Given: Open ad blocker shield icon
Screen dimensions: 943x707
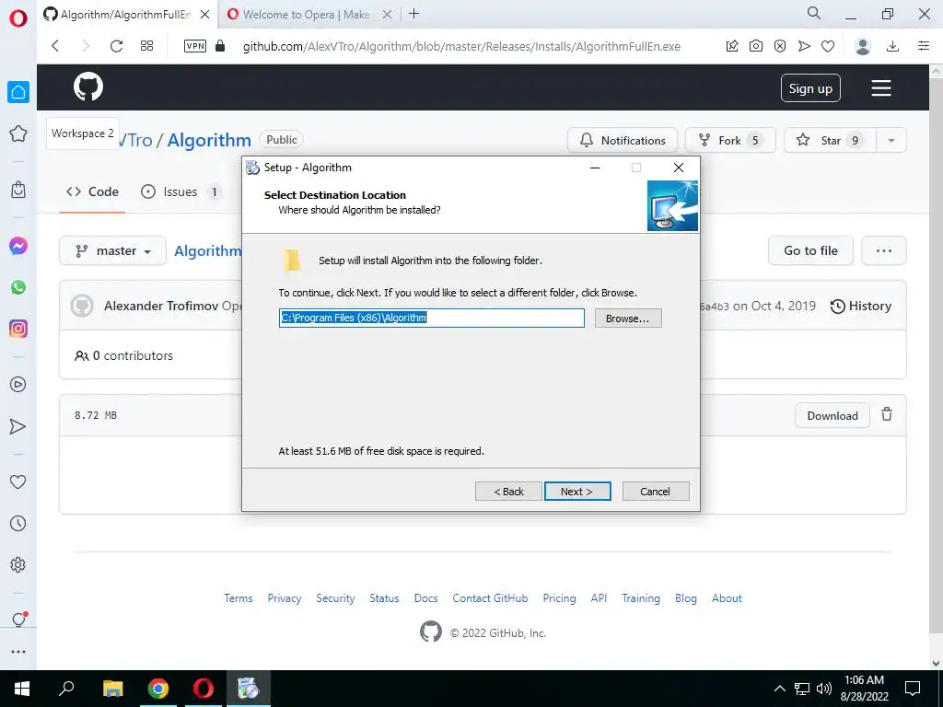Looking at the screenshot, I should 780,46.
